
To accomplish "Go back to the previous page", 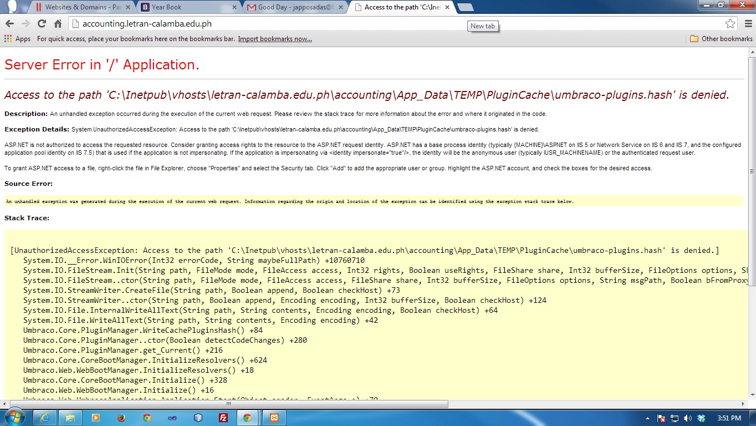I will click(9, 23).
